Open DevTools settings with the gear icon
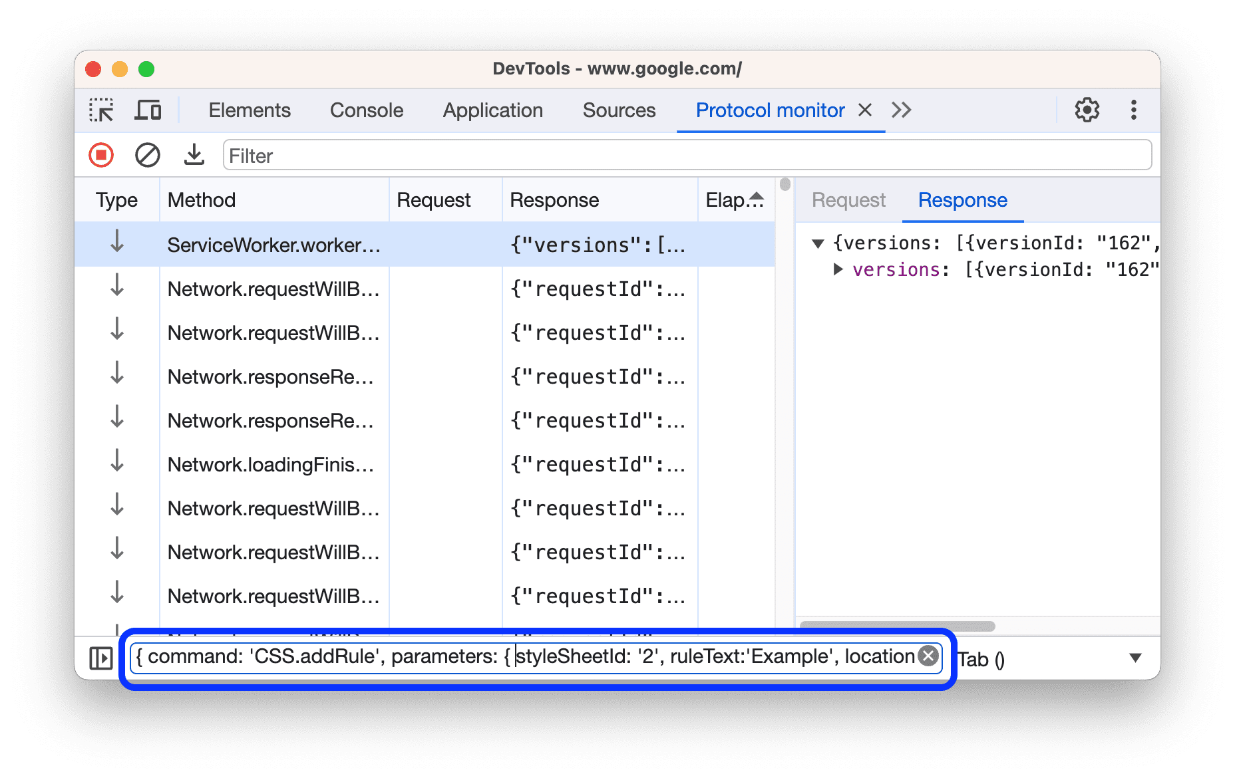Screen dimensions: 1235x778 pos(1087,110)
